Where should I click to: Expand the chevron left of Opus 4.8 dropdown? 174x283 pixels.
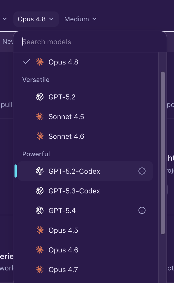click(x=5, y=19)
